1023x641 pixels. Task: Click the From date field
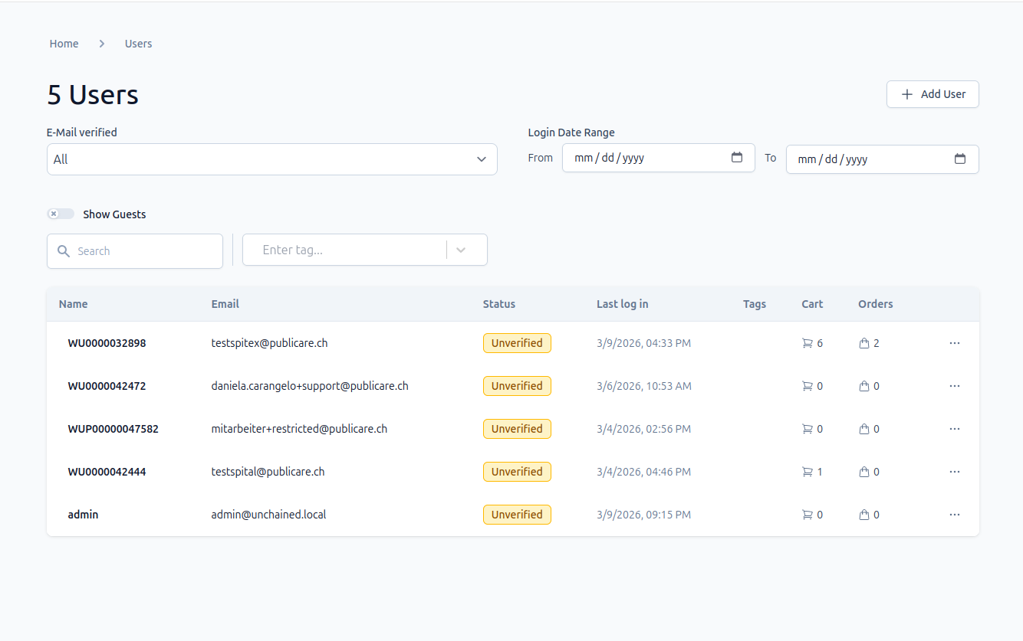pos(659,158)
